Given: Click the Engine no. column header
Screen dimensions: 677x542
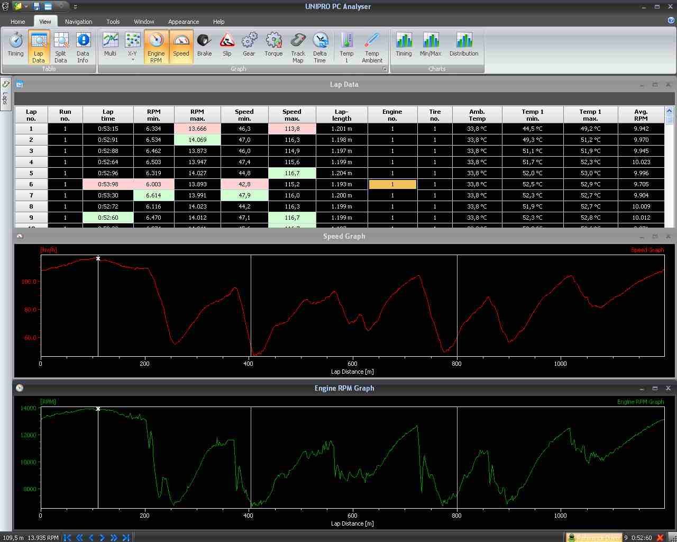Looking at the screenshot, I should (392, 115).
